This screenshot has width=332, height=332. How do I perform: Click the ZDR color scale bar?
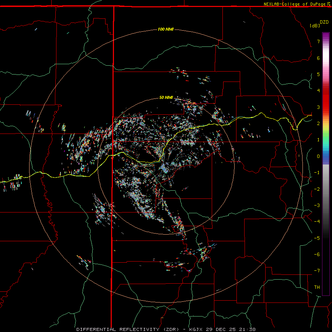pyautogui.click(x=326, y=164)
